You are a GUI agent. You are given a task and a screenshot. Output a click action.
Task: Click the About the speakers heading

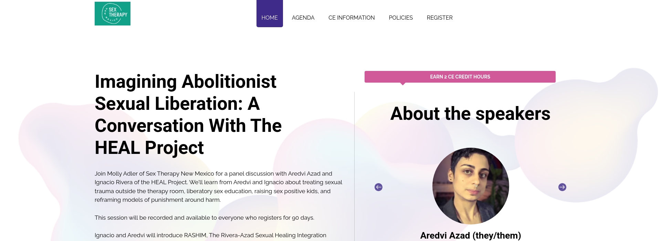point(470,114)
